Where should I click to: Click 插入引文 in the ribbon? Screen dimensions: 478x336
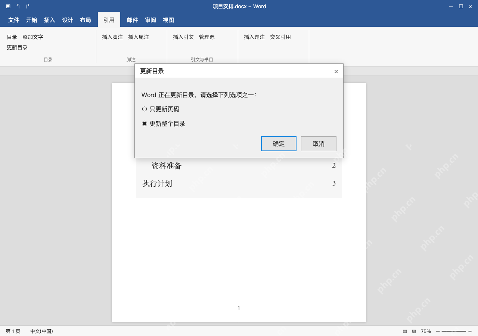(x=183, y=37)
